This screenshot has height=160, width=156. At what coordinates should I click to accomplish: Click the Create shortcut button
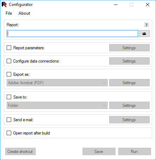[20, 152]
